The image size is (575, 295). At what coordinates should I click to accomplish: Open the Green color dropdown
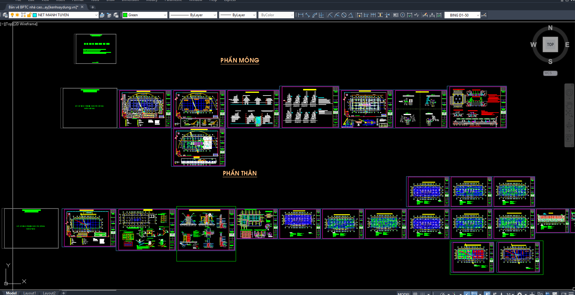[165, 15]
